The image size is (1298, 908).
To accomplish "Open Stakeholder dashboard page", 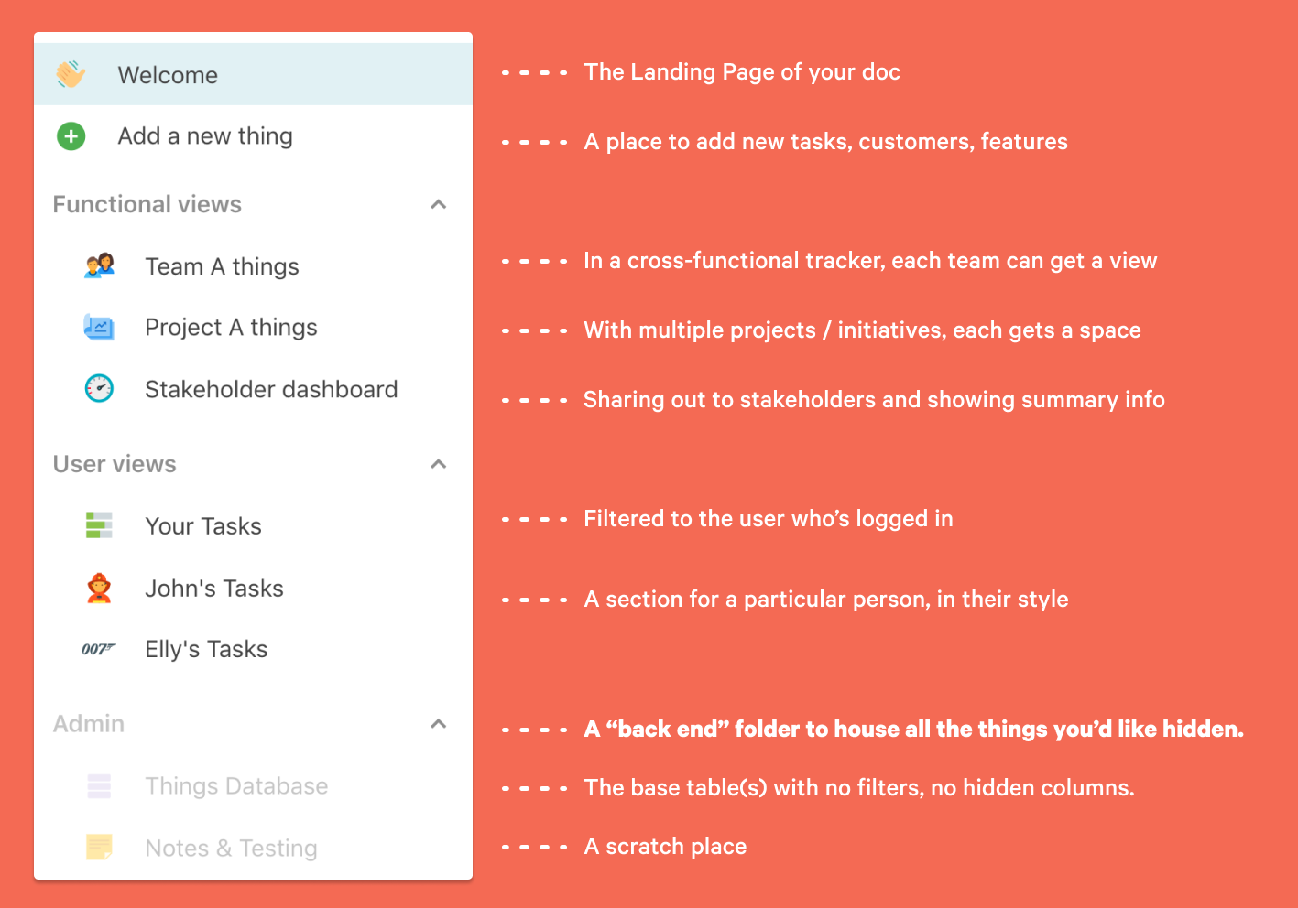I will [x=271, y=389].
